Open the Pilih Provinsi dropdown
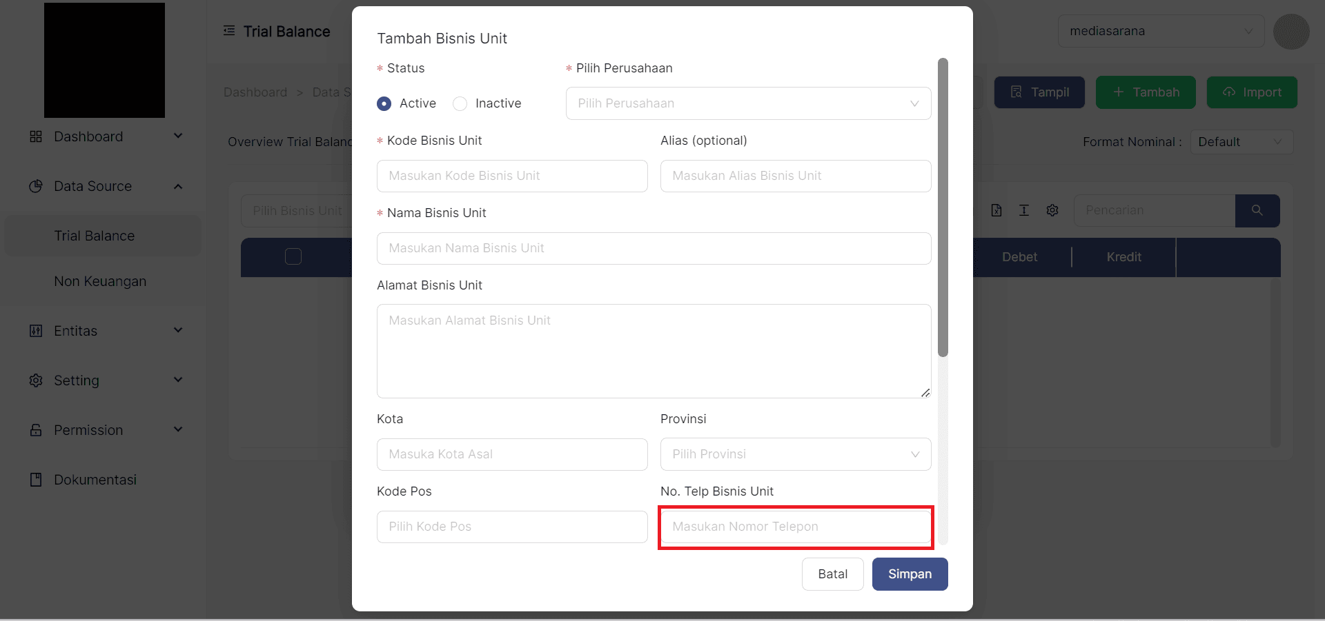 tap(795, 454)
